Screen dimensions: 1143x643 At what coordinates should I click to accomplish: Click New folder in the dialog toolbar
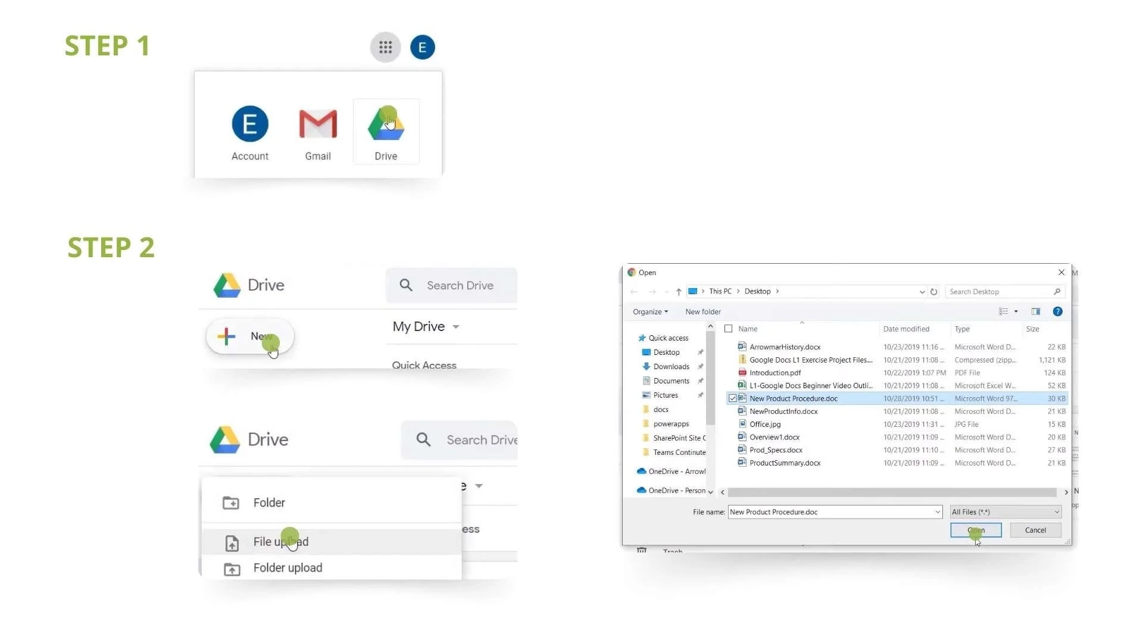click(703, 311)
